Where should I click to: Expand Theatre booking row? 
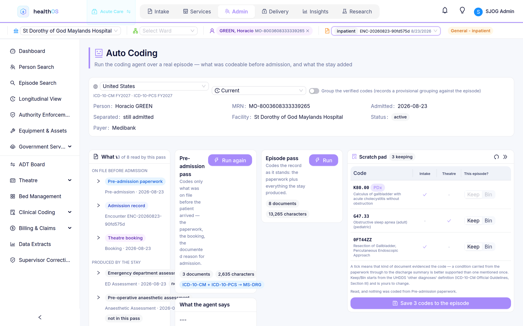98,238
